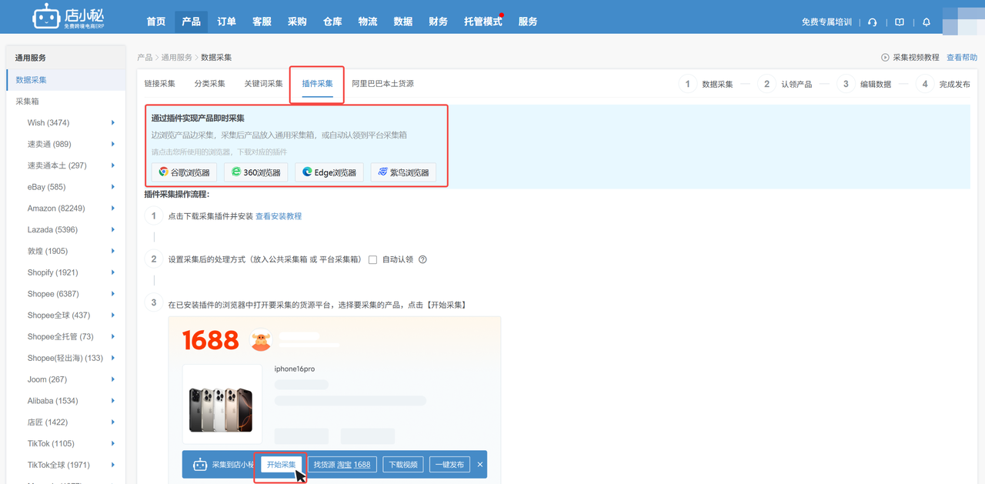Viewport: 985px width, 484px height.
Task: Open the 查看安装教程 link
Action: coord(279,216)
